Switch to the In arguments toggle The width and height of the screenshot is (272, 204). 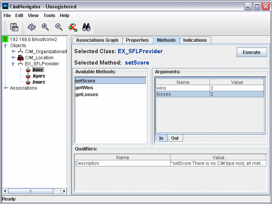click(161, 138)
